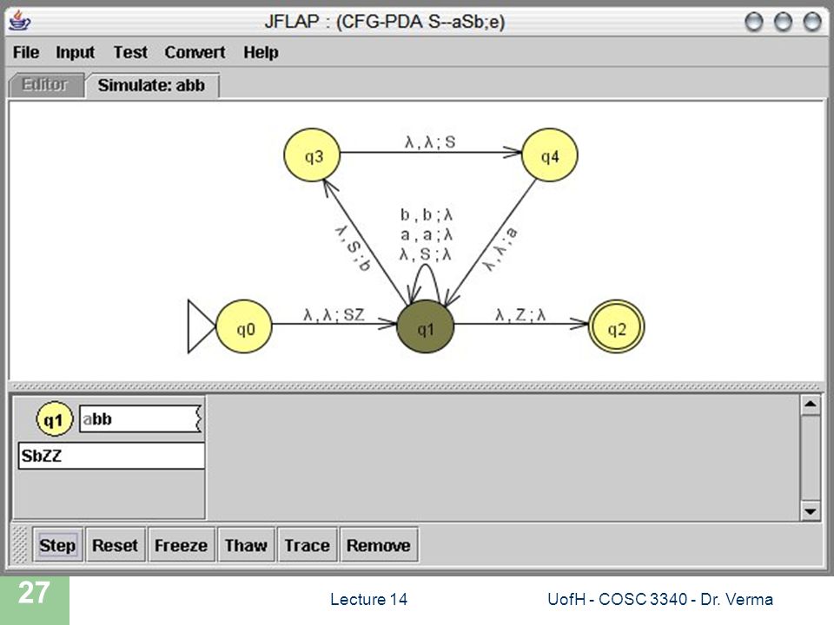The width and height of the screenshot is (834, 625).
Task: Click the middle window control button
Action: pyautogui.click(x=783, y=22)
